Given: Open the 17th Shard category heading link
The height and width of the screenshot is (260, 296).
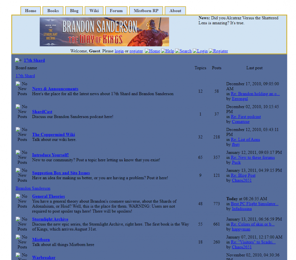Looking at the screenshot, I should pos(25,76).
